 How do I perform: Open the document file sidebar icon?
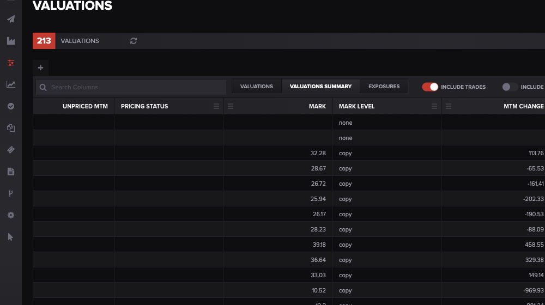coord(11,172)
